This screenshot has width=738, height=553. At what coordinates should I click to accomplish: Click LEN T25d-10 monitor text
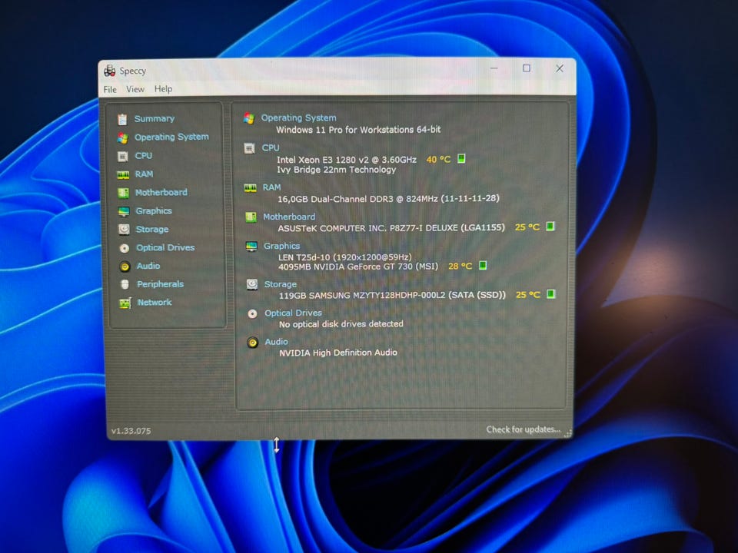pyautogui.click(x=344, y=257)
